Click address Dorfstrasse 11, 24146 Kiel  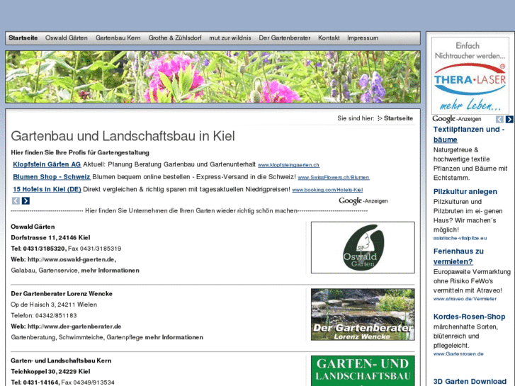[x=50, y=237]
